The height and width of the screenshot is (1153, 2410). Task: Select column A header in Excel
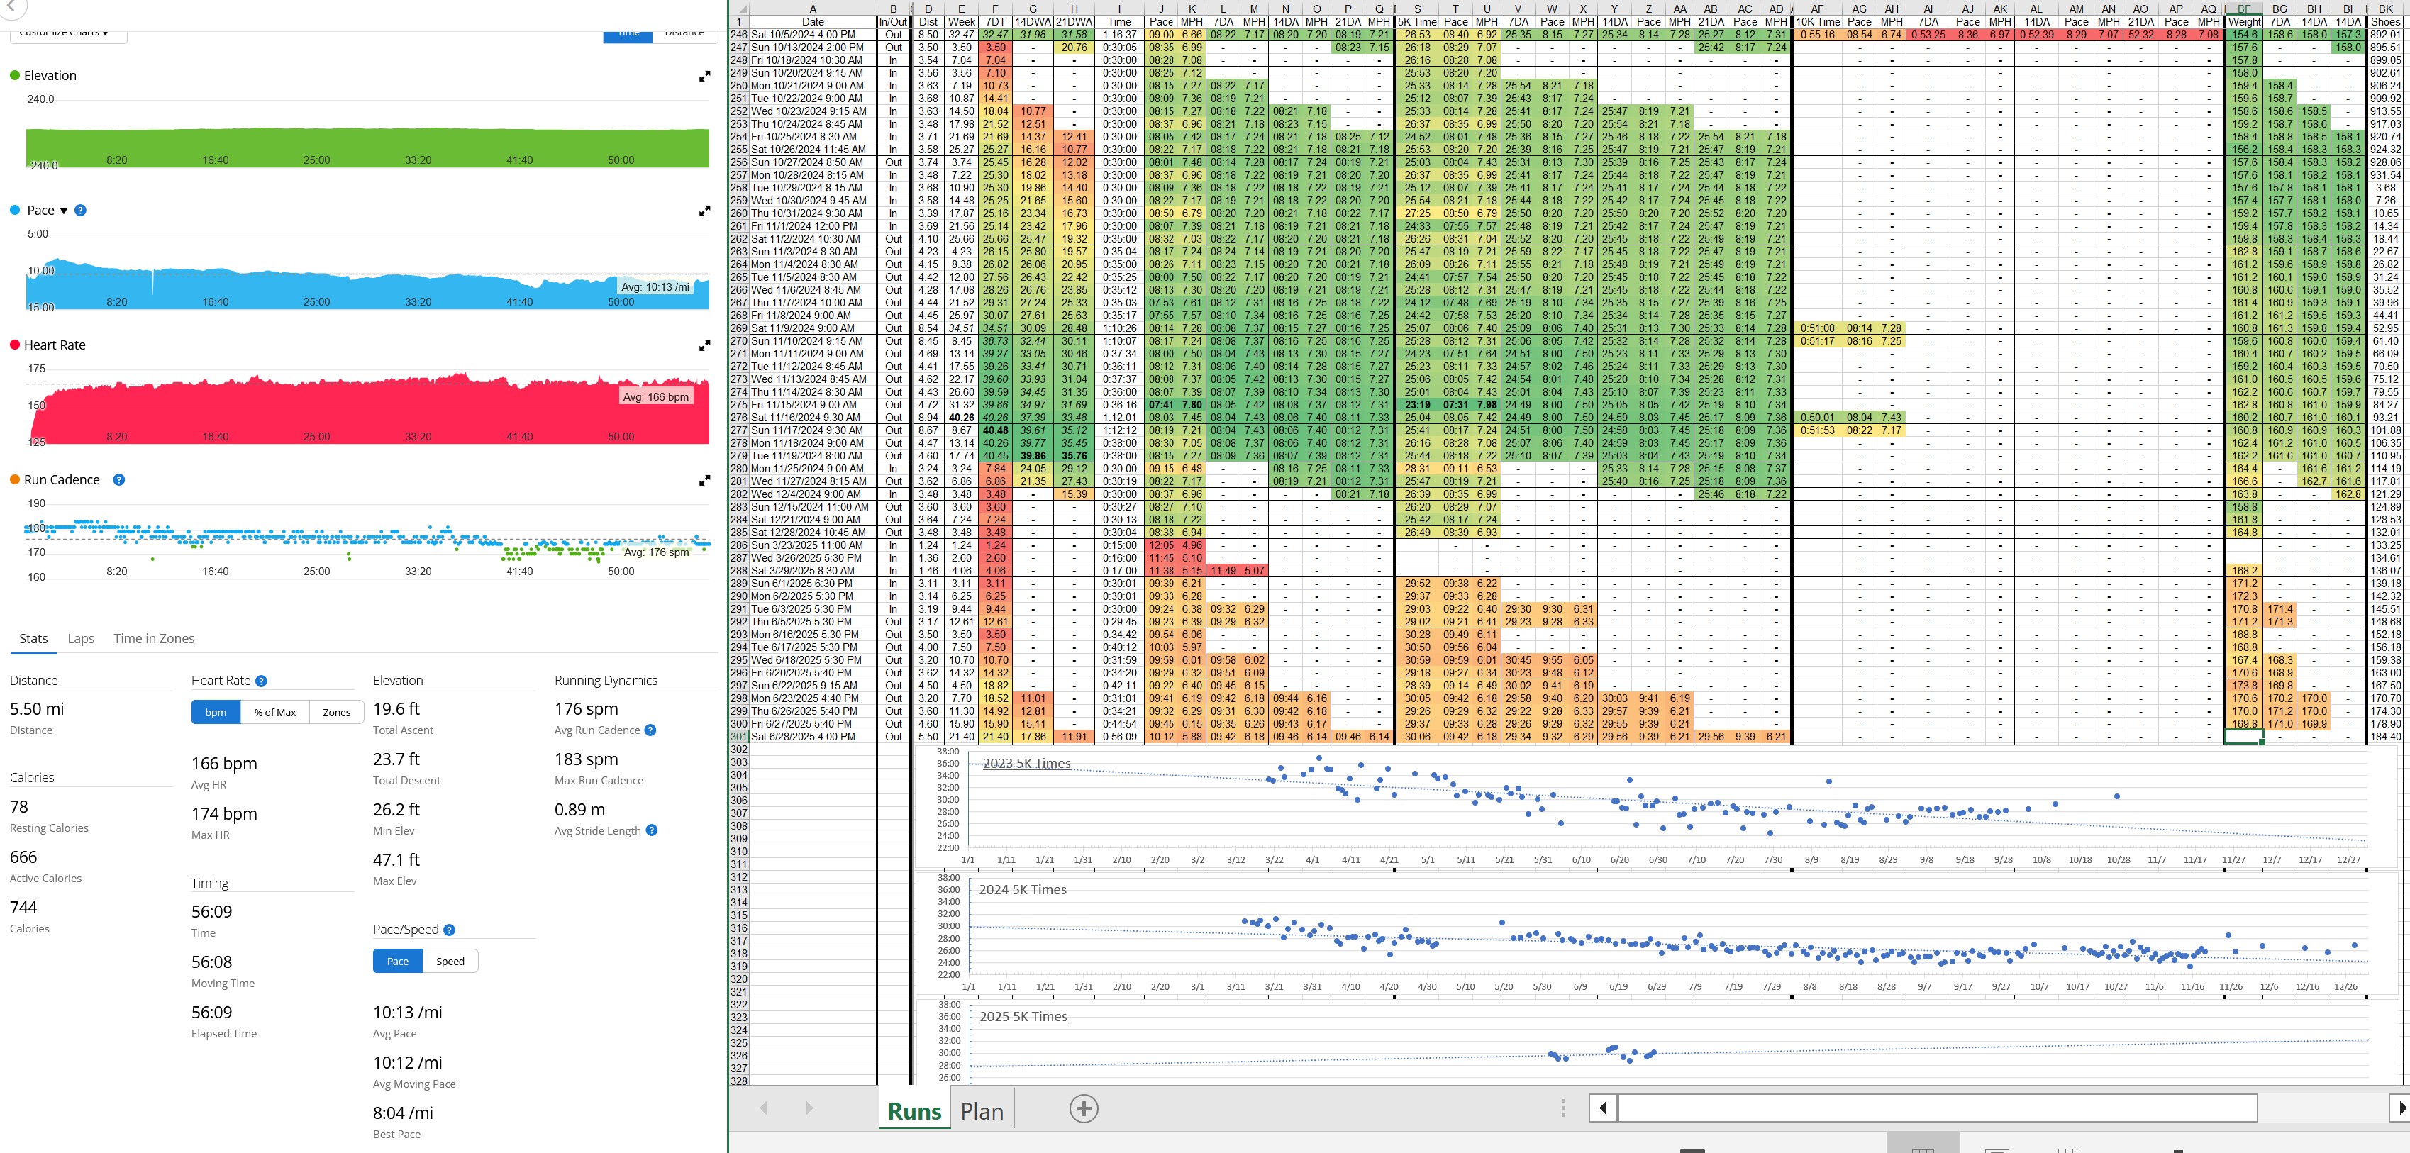coord(813,9)
